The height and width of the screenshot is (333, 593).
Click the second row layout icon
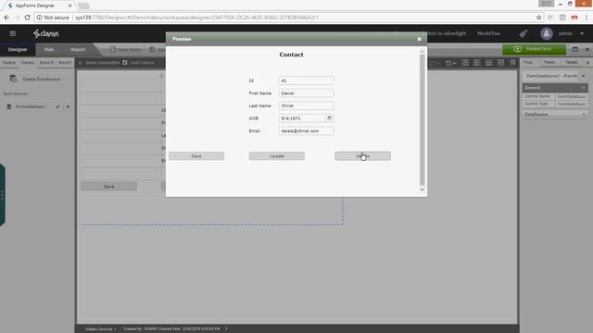click(x=477, y=63)
